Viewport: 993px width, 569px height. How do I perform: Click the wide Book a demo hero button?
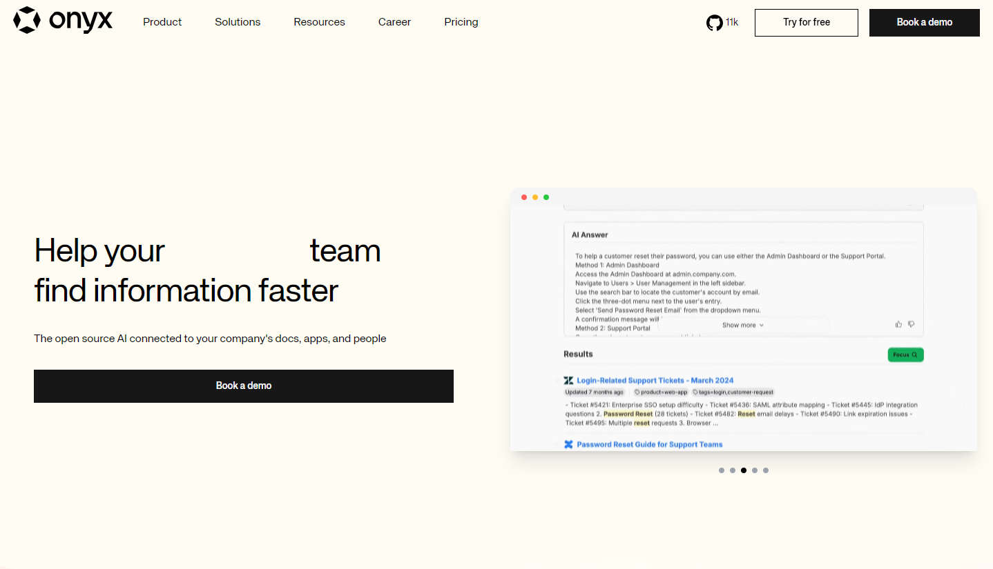(244, 386)
